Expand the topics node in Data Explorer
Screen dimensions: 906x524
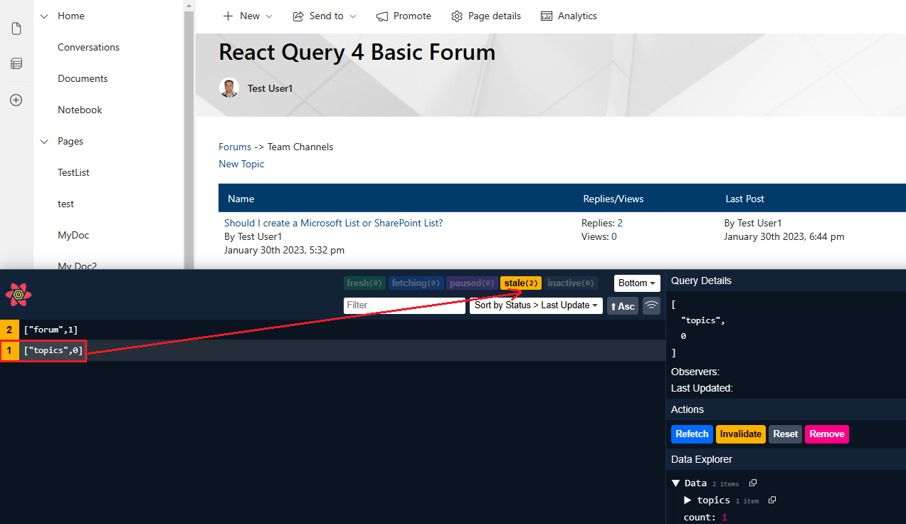pos(688,501)
